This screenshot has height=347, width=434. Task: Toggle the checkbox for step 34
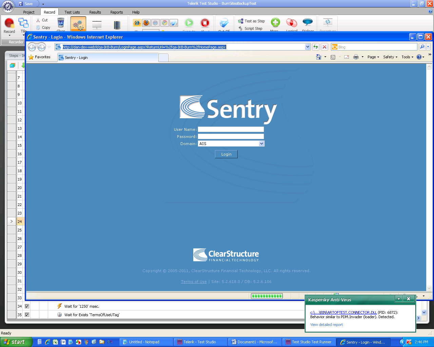[27, 306]
